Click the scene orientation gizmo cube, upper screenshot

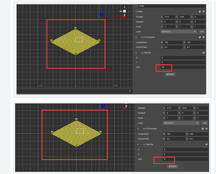tap(124, 11)
